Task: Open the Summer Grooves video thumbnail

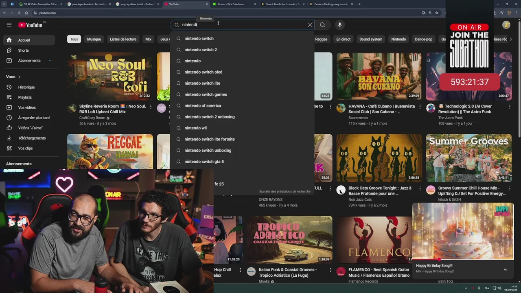Action: click(469, 158)
